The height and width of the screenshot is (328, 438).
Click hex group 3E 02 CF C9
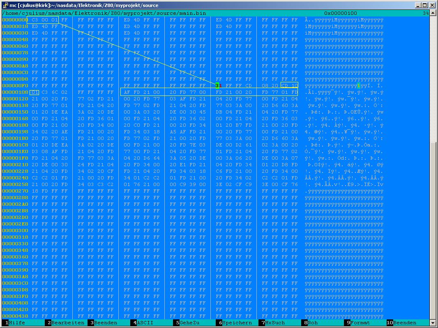[x=234, y=184]
